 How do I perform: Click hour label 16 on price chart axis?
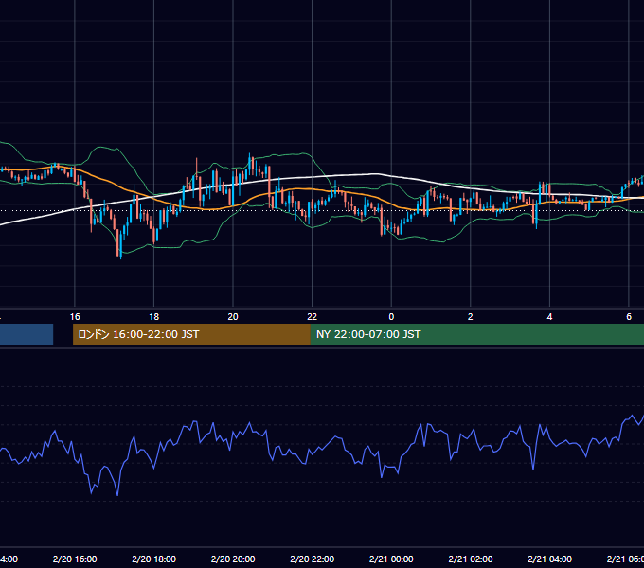[75, 317]
